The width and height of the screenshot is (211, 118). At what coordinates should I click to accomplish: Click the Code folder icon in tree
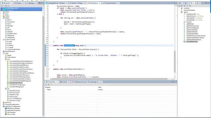[x=4, y=53]
